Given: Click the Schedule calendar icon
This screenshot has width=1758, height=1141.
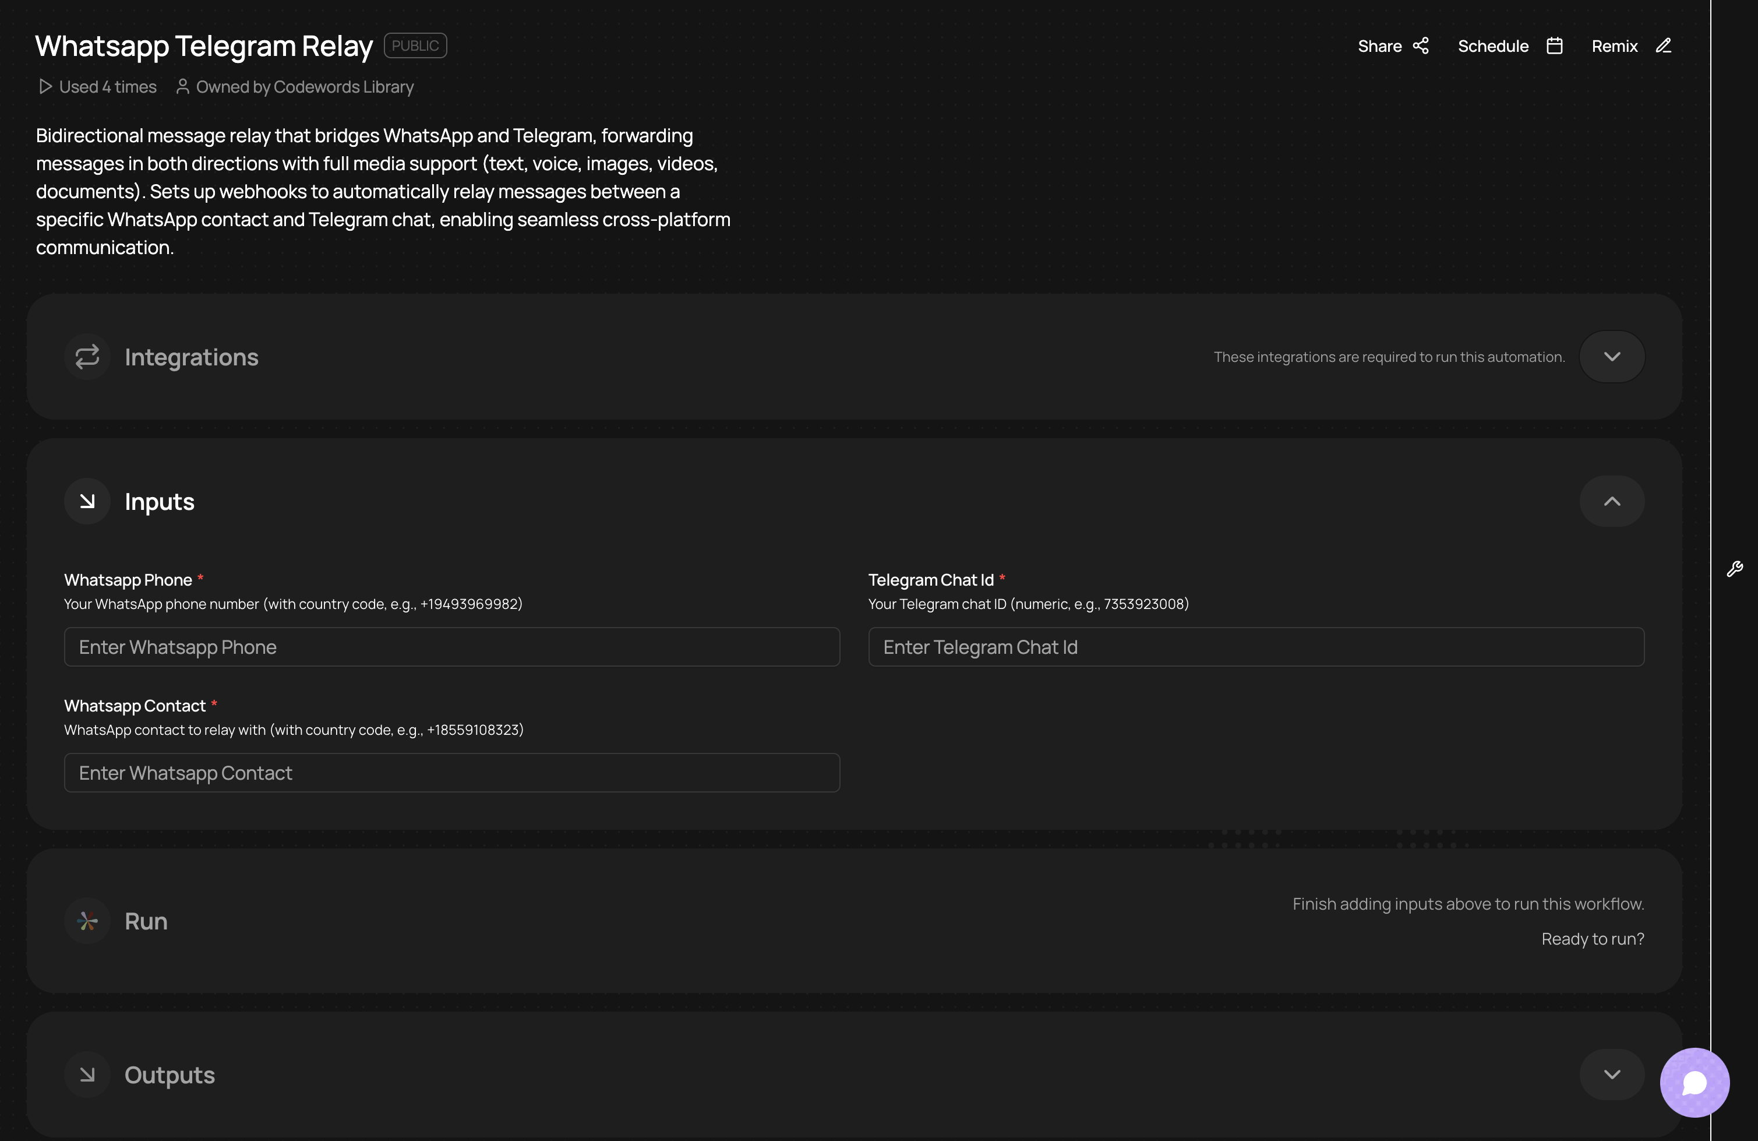Looking at the screenshot, I should click(x=1554, y=46).
